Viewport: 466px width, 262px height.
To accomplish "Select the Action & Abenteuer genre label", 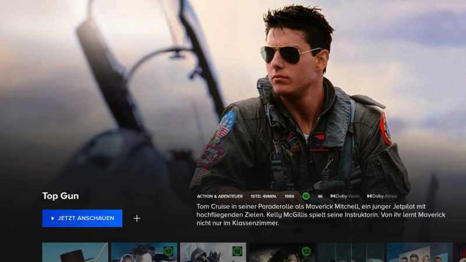I will pos(220,196).
